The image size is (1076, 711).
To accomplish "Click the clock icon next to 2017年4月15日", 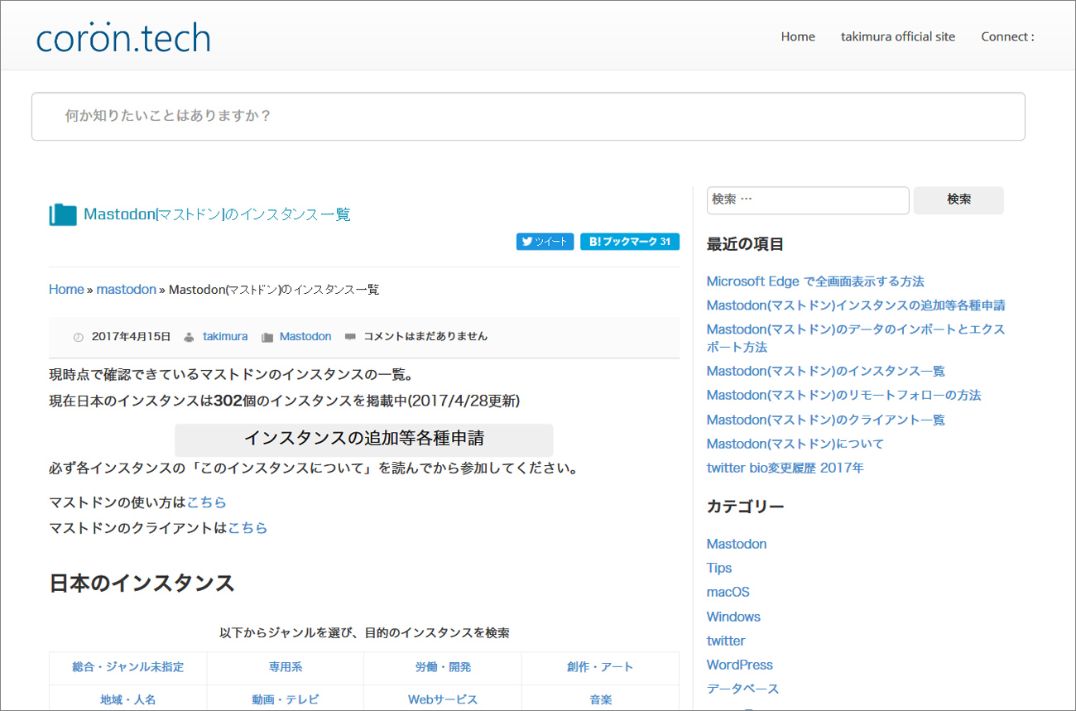I will (79, 337).
